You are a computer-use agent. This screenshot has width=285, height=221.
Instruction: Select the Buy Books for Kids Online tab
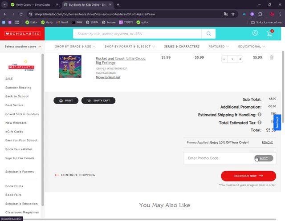point(87,5)
